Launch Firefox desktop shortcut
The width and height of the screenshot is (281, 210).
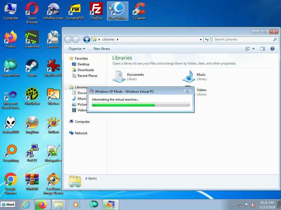11,39
